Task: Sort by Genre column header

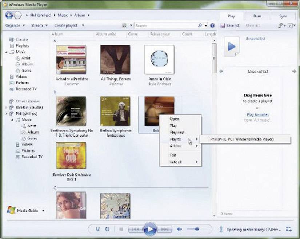Action: pos(133,34)
